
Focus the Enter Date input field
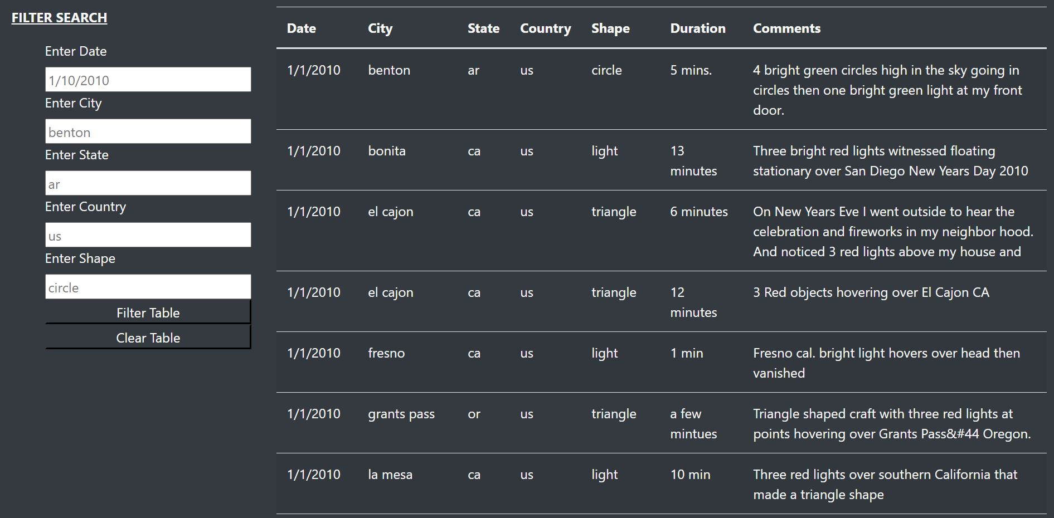click(x=148, y=80)
